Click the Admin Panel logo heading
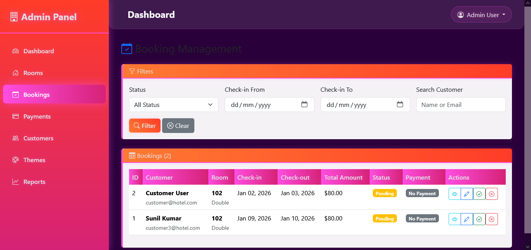531x250 pixels. pos(44,17)
